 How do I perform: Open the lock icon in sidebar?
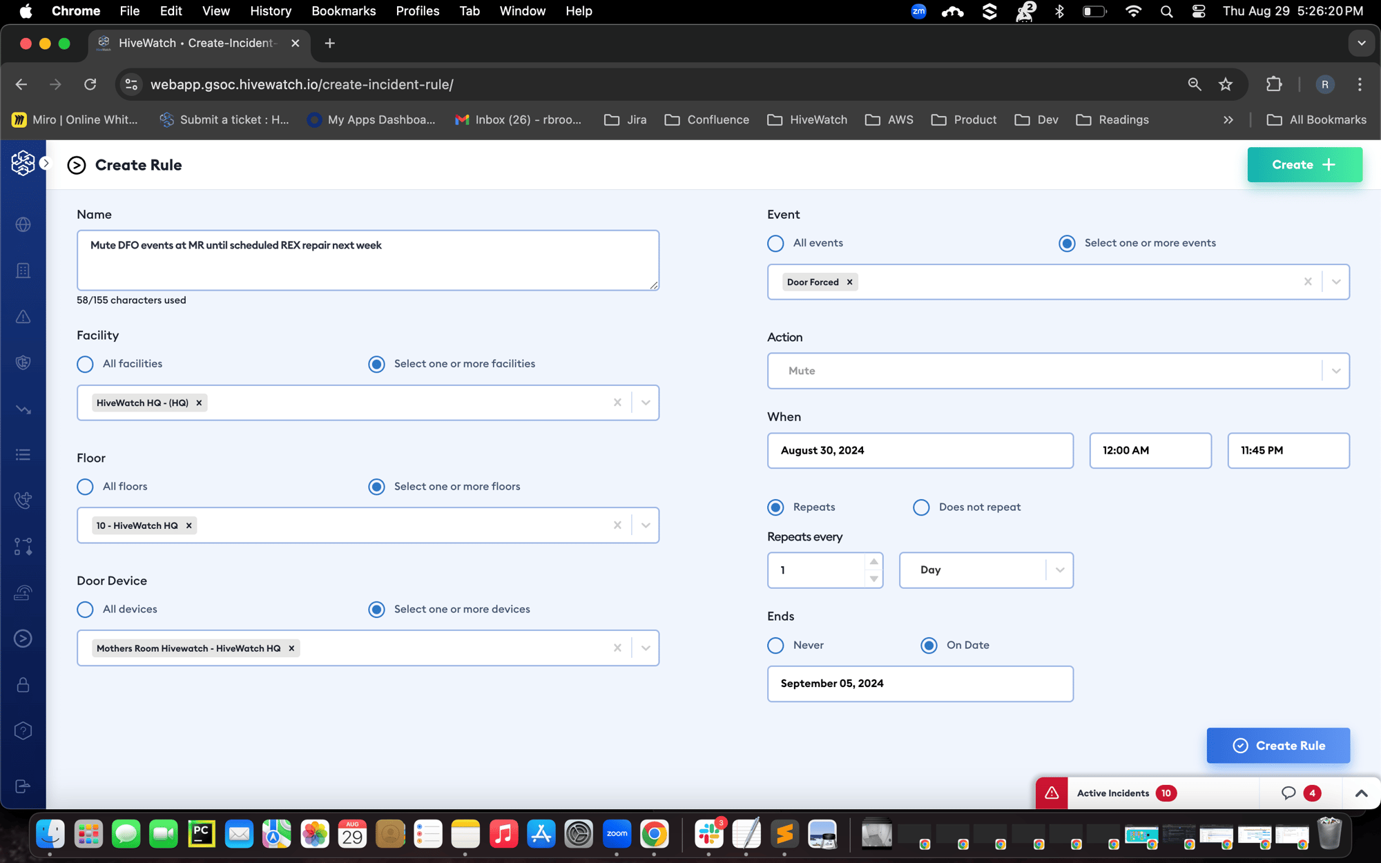pyautogui.click(x=23, y=685)
